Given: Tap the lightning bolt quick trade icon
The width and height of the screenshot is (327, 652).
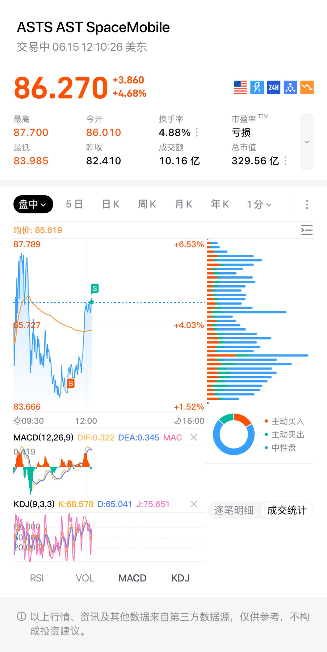Looking at the screenshot, I should click(257, 87).
